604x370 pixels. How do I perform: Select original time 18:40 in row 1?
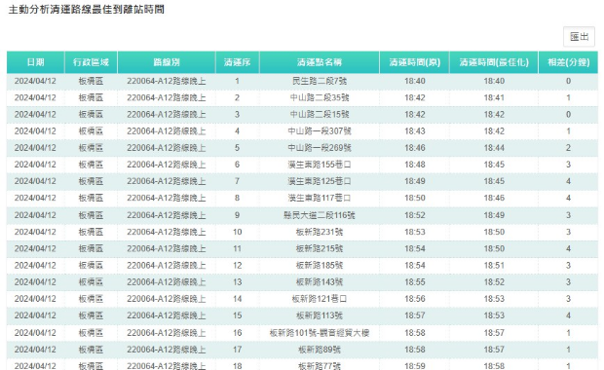414,81
